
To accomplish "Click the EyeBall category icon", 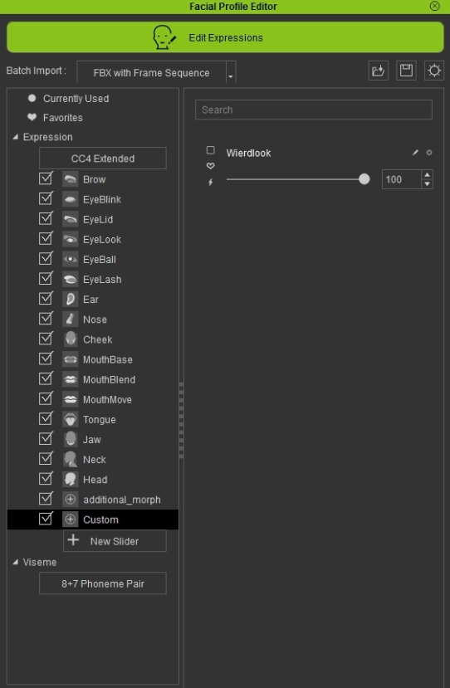I will [71, 259].
